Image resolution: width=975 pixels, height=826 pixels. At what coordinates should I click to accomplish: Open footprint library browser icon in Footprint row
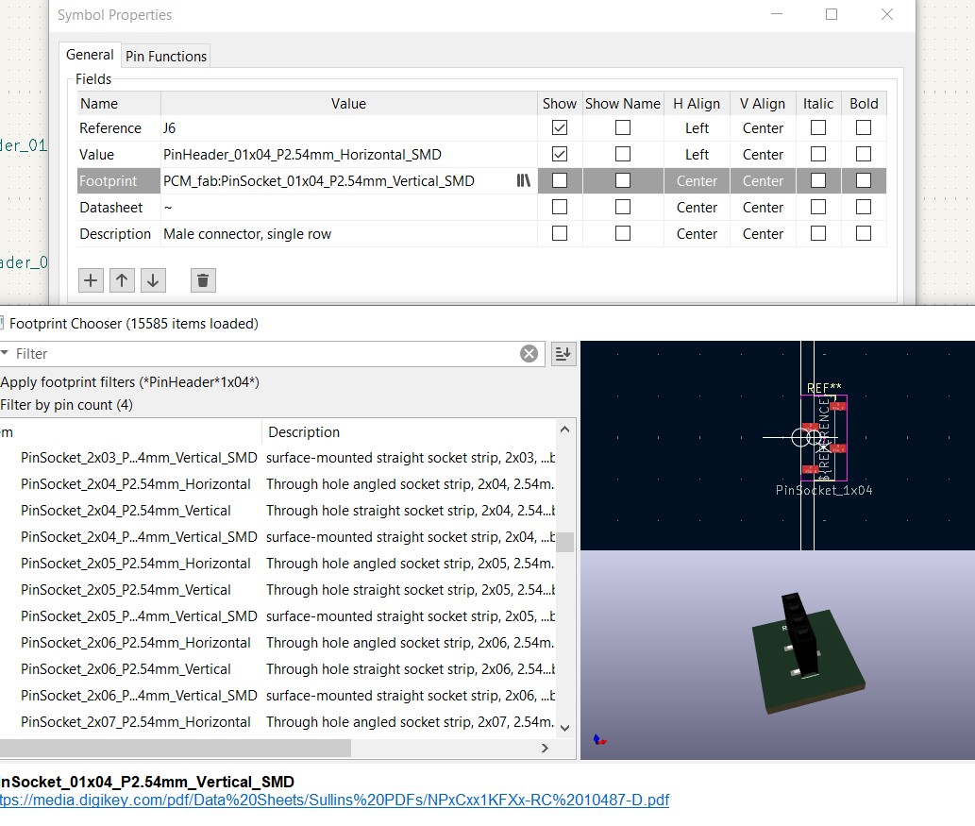click(524, 180)
